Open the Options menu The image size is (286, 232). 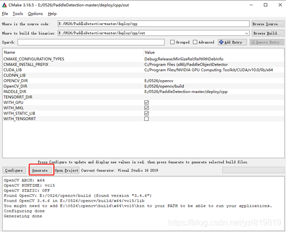pos(35,13)
